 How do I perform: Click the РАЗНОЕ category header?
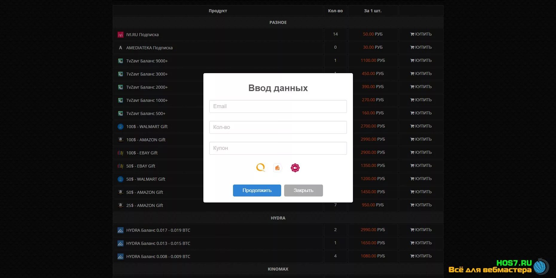tap(278, 22)
